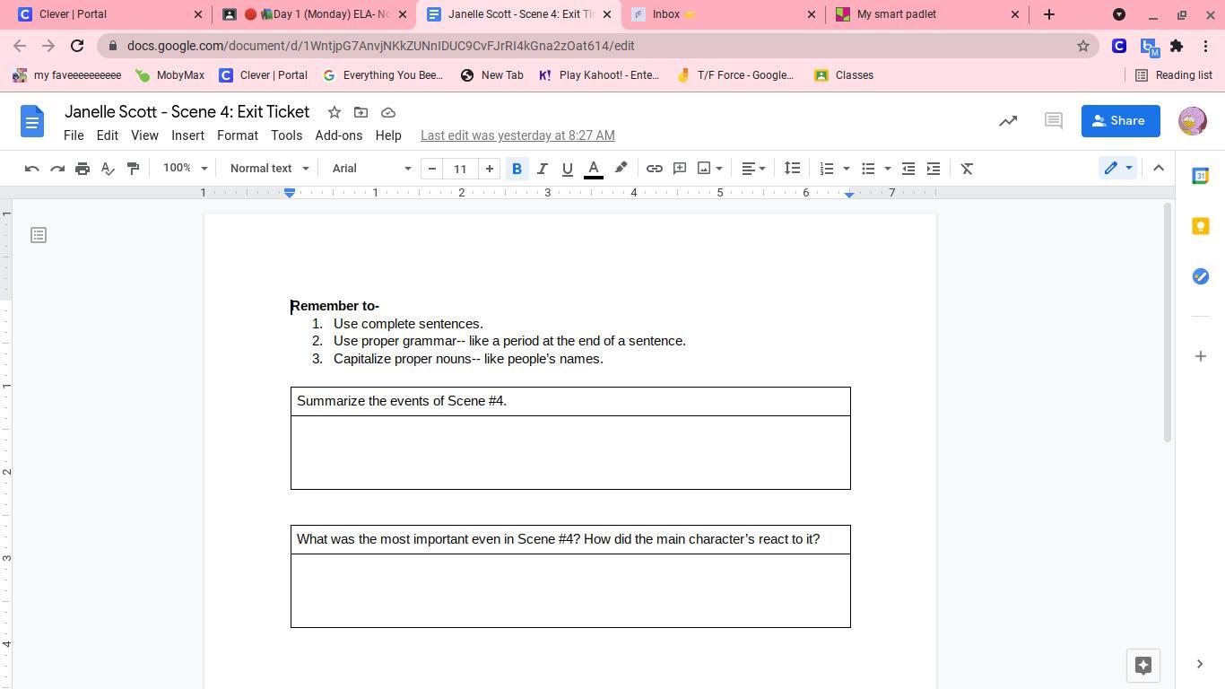
Task: Open the Docs home icon
Action: pos(32,121)
